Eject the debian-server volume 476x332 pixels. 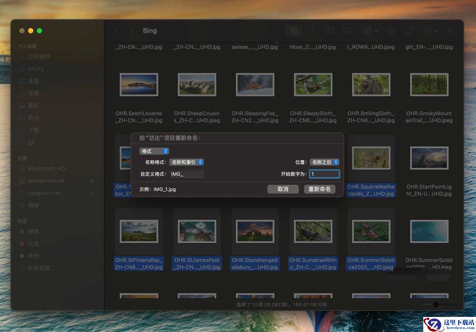click(x=92, y=181)
